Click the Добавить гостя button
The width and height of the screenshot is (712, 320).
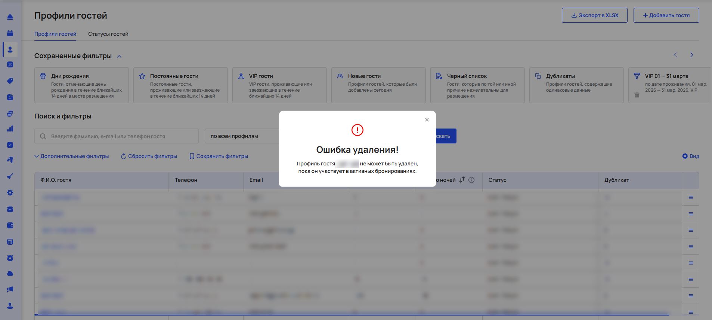pyautogui.click(x=666, y=15)
